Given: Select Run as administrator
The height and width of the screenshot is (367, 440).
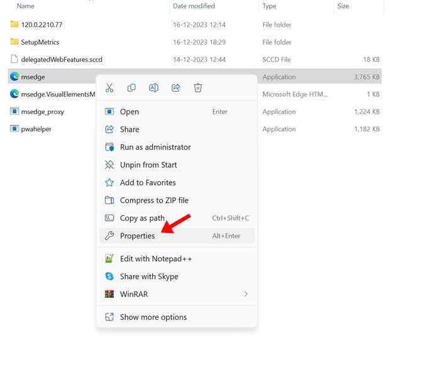Looking at the screenshot, I should 177,147.
